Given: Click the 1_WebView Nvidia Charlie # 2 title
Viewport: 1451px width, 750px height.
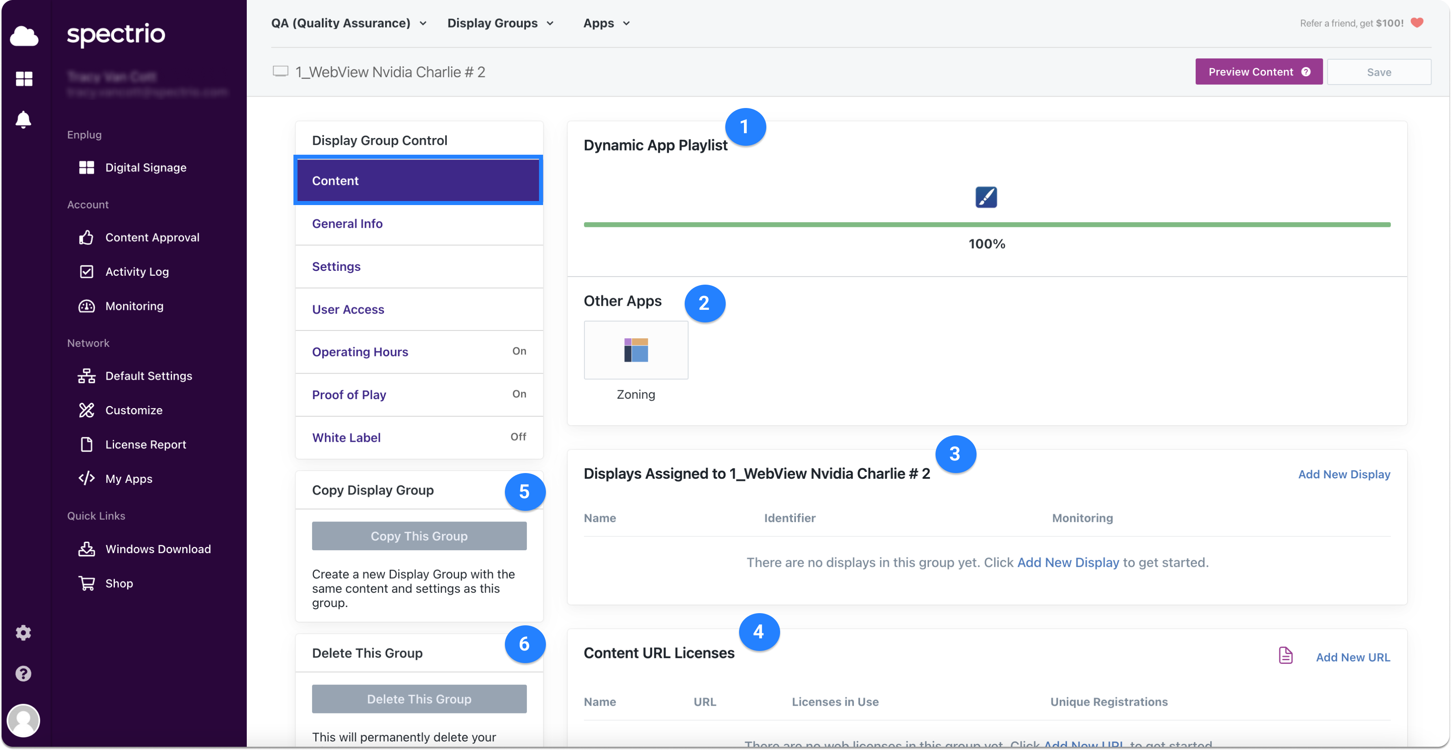Looking at the screenshot, I should click(390, 72).
